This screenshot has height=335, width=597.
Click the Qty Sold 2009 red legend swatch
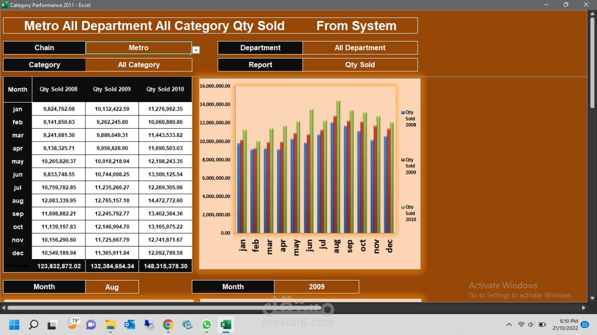[x=403, y=160]
